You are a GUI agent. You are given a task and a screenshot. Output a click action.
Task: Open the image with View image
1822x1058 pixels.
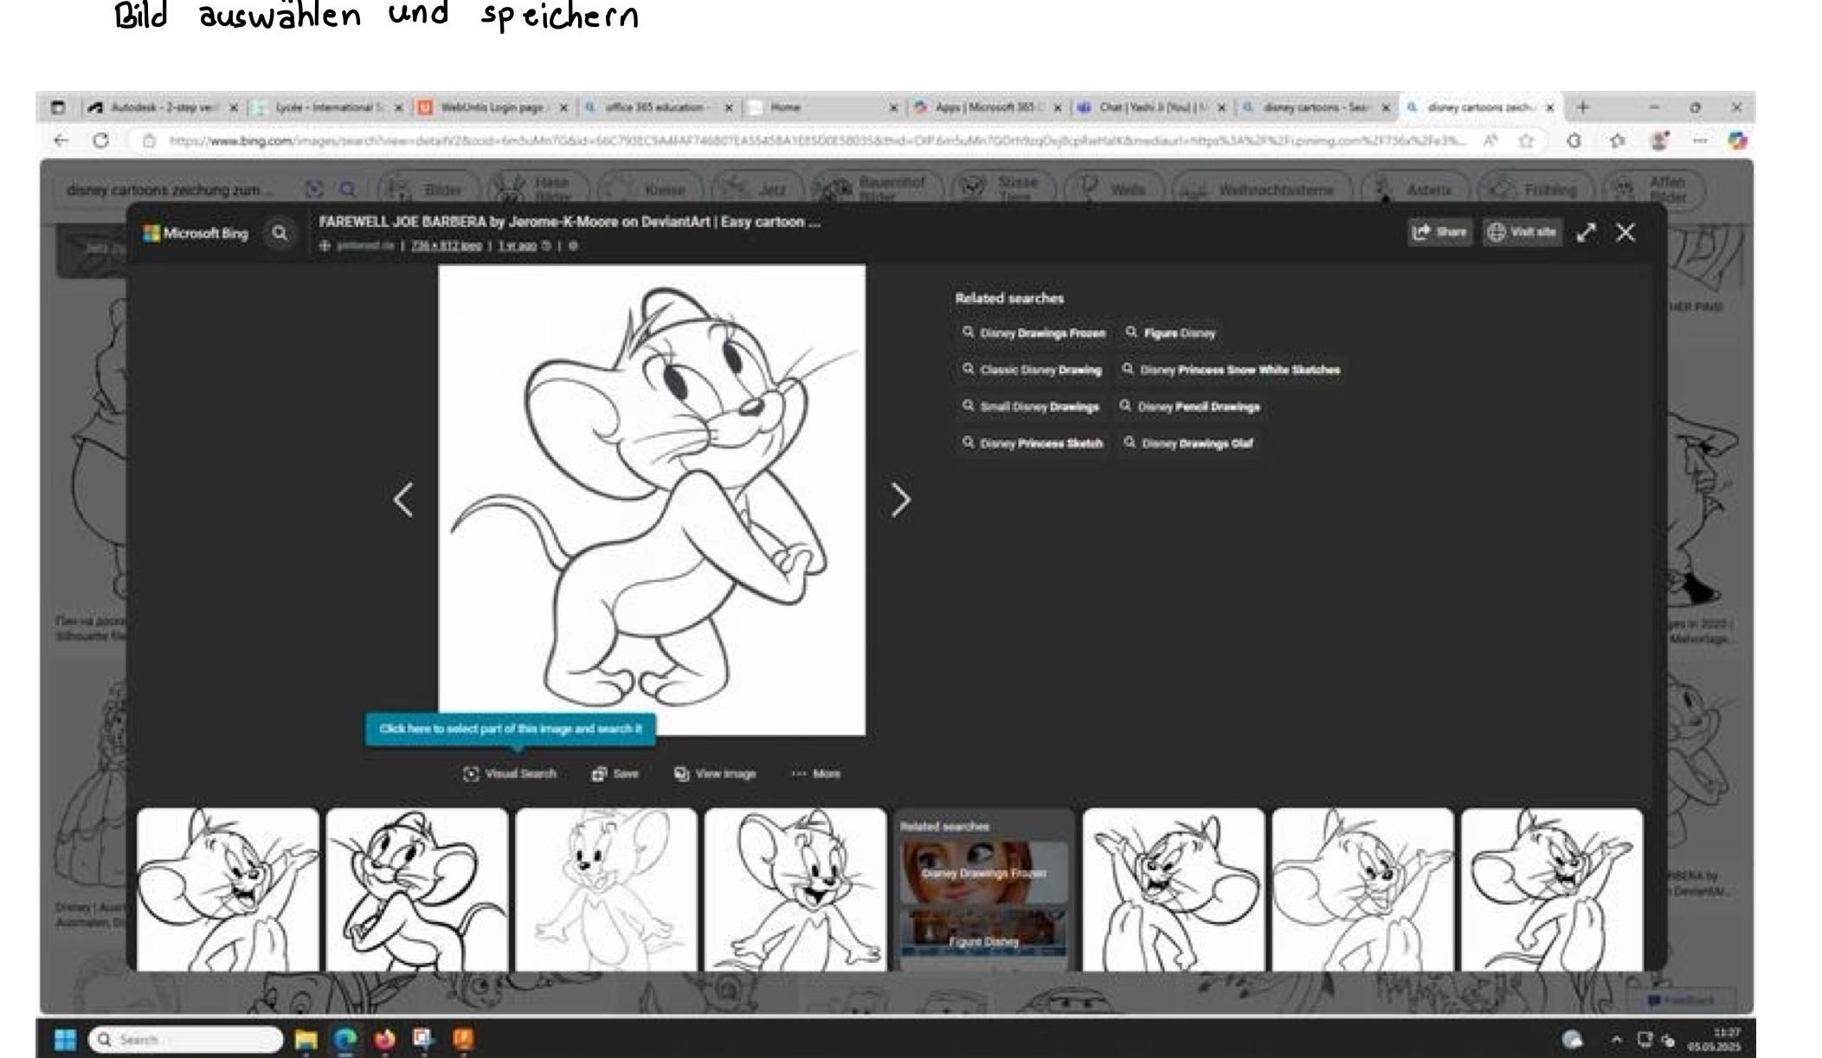(x=715, y=774)
